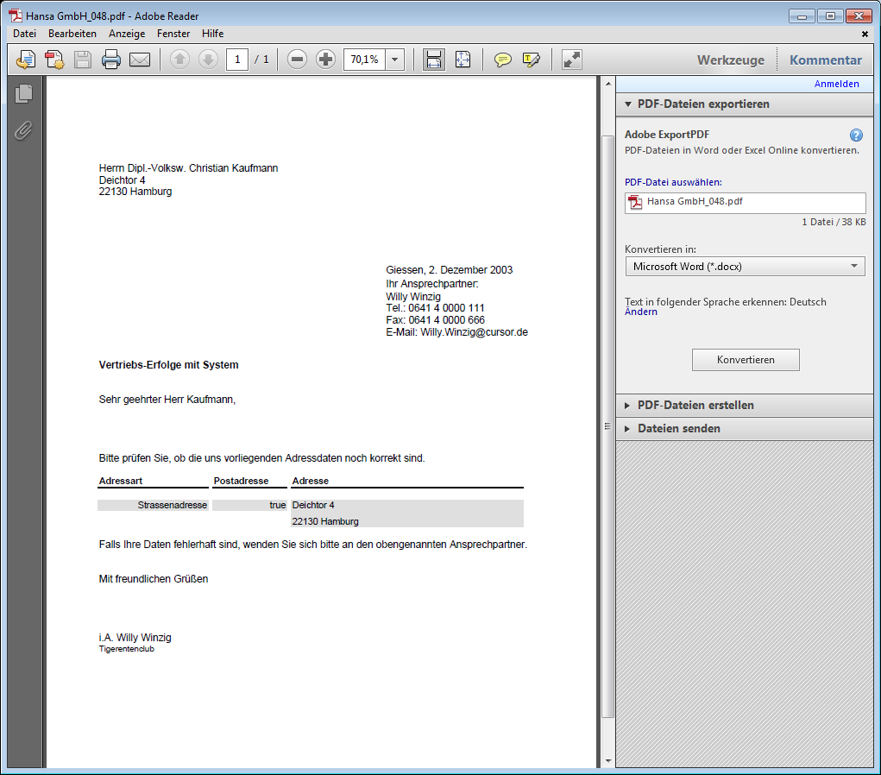The image size is (881, 775).
Task: Expand the 'Dateien senden' section
Action: pyautogui.click(x=678, y=428)
